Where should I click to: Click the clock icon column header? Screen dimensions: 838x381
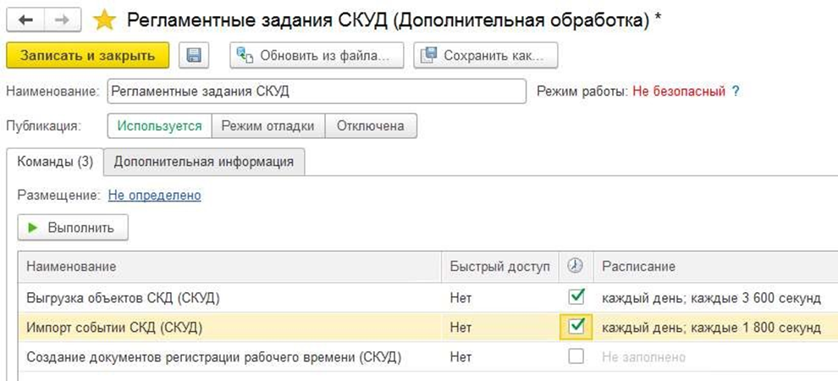tap(576, 266)
